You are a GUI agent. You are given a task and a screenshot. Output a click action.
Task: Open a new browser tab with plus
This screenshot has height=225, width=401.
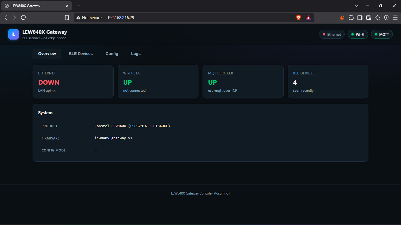[x=78, y=6]
